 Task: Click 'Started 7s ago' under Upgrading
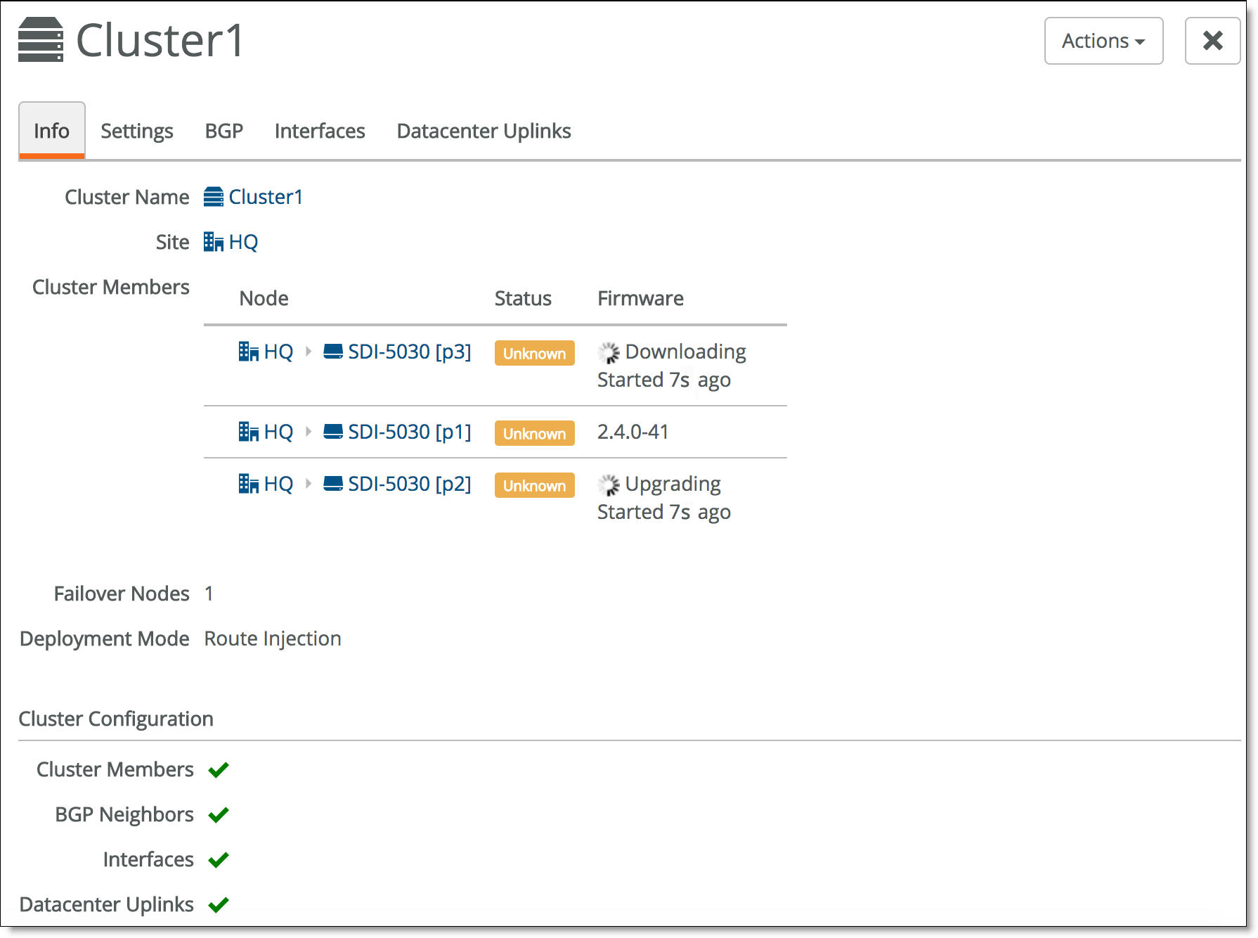[x=664, y=512]
